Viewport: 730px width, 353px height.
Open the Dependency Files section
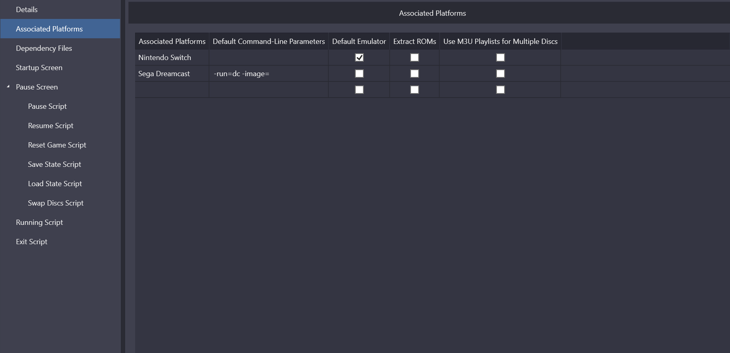pos(60,48)
